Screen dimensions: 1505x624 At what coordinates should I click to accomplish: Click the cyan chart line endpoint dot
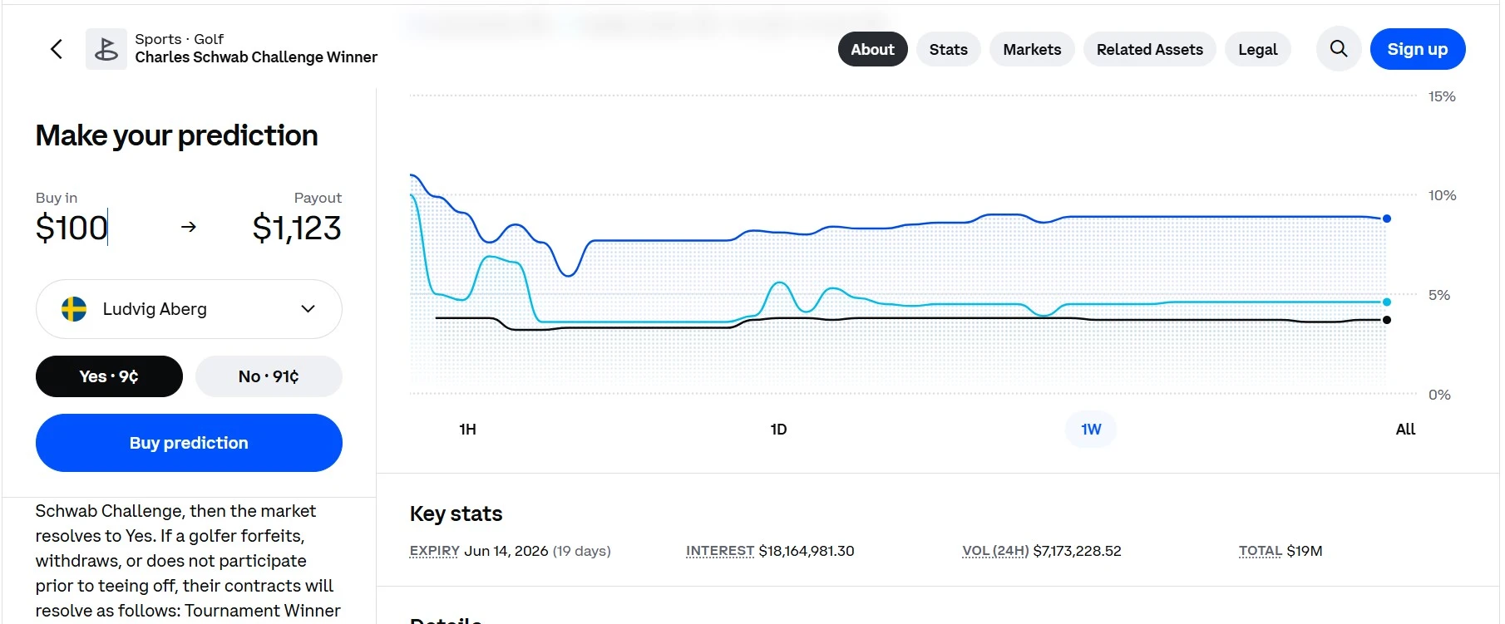1387,302
